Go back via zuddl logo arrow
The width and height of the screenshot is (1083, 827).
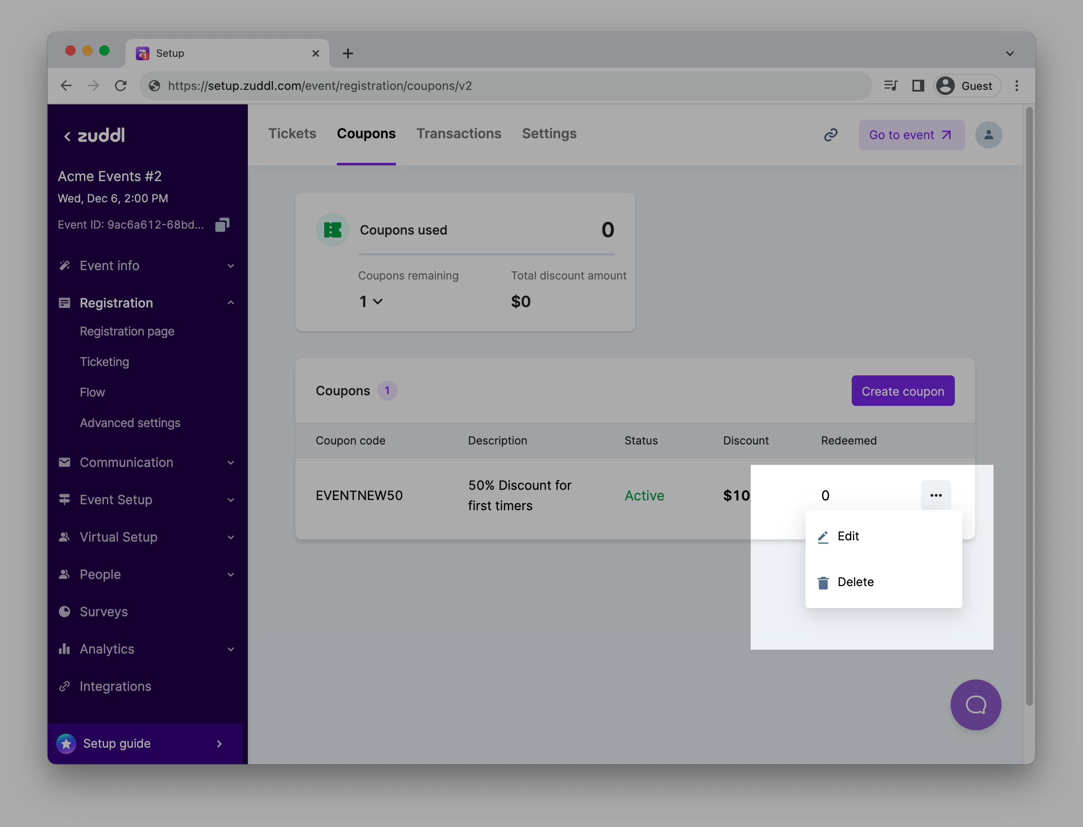point(67,137)
